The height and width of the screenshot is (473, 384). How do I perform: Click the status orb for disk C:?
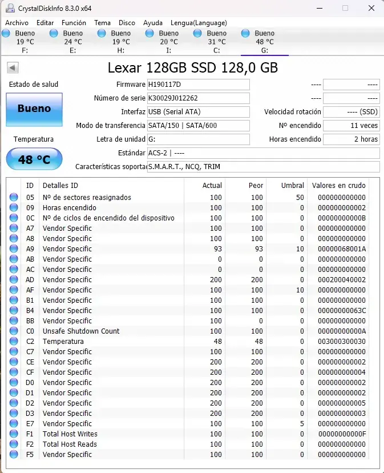[x=197, y=33]
